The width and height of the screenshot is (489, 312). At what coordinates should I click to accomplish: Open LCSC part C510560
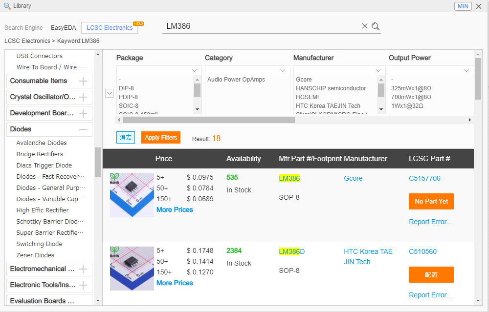coord(422,251)
